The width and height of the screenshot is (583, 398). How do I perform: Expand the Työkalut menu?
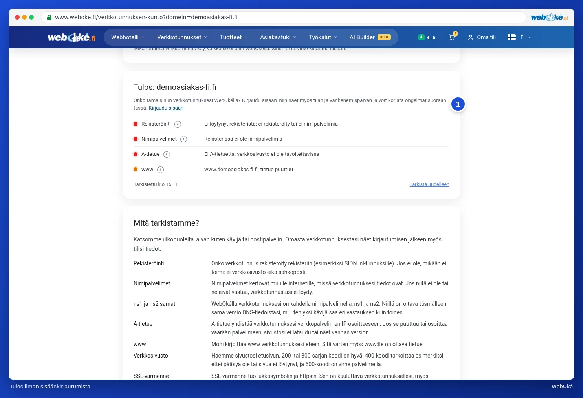click(x=323, y=37)
